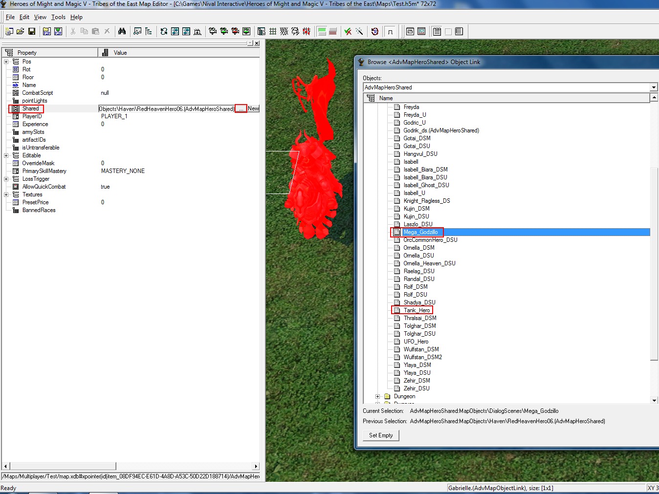
Task: Expand the Dungeon folder in tree
Action: click(x=377, y=396)
